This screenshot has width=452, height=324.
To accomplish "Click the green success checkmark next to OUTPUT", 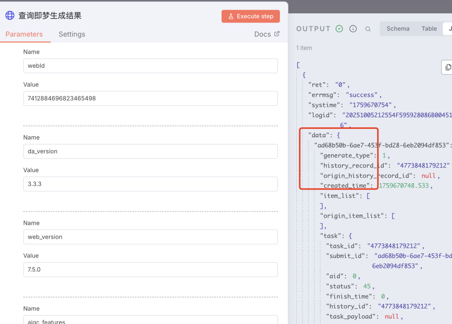I will 339,29.
